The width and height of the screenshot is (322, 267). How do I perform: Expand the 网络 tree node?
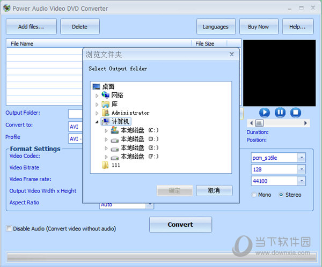[97, 95]
